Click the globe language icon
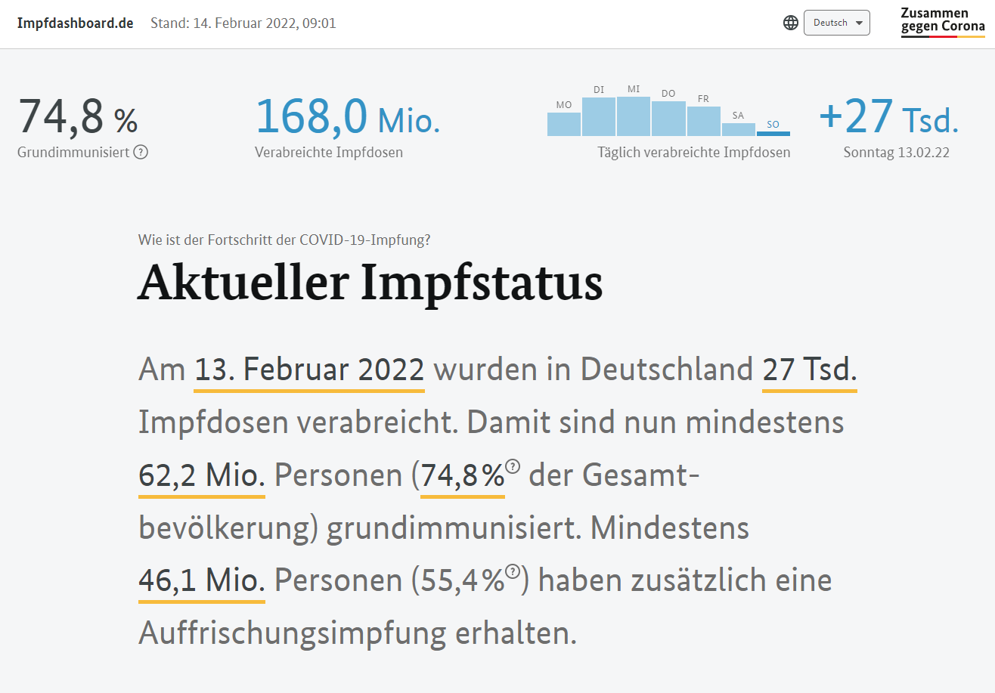 tap(791, 23)
